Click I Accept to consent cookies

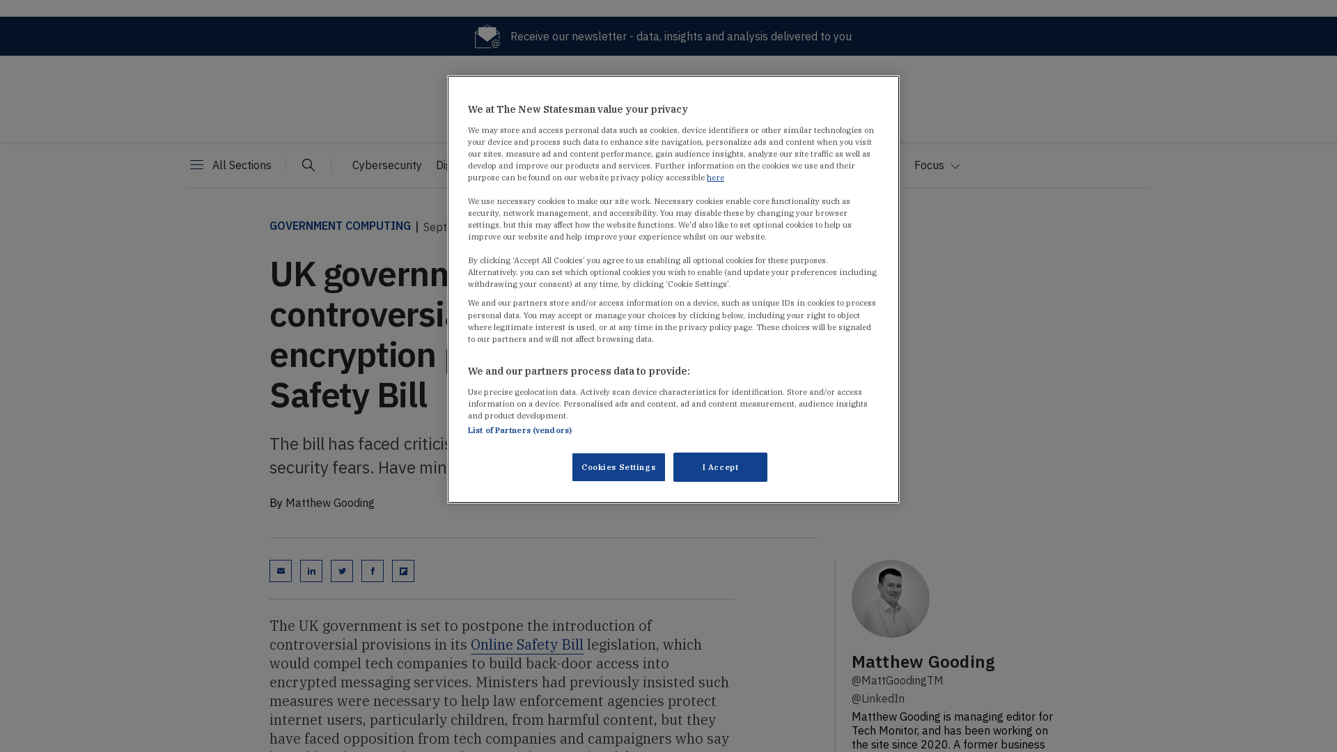720,467
